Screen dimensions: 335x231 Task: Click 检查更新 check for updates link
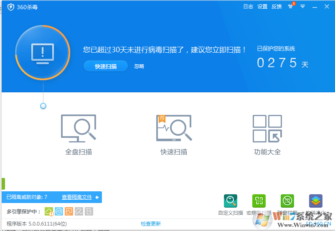(151, 224)
